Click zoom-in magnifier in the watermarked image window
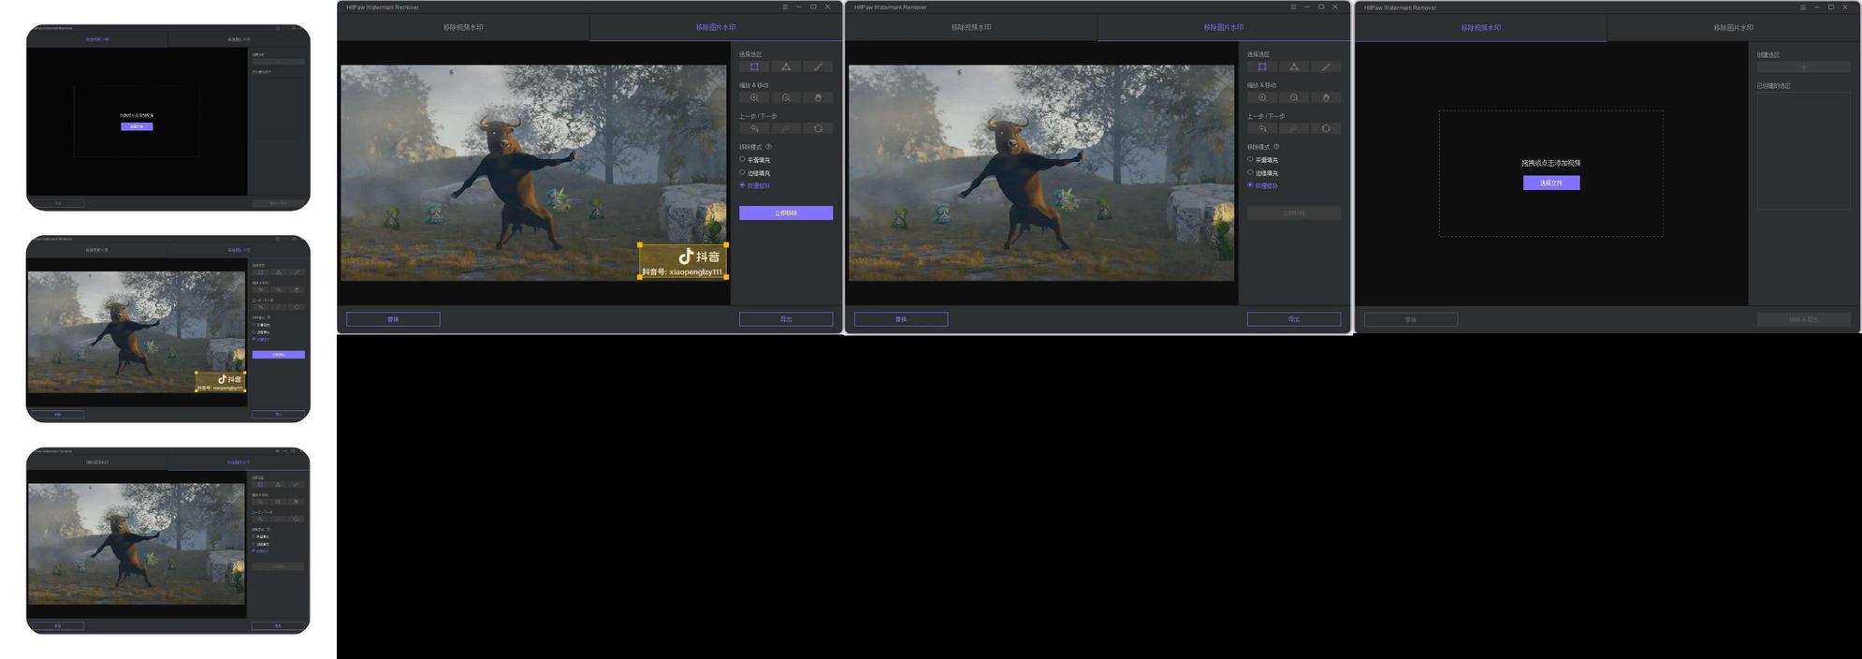Viewport: 1862px width, 659px height. [754, 97]
